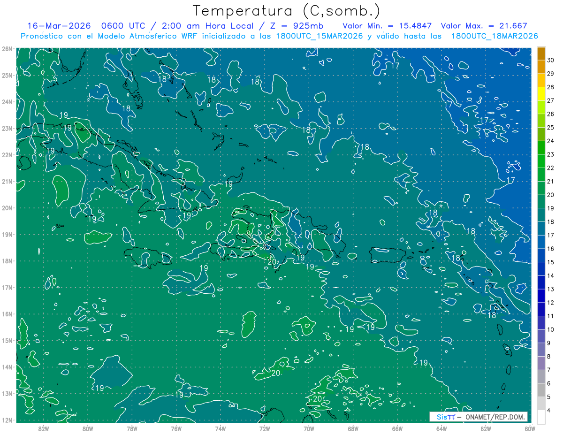Click the valid-until time '1800UTC_18MAR2026'

tap(495, 36)
